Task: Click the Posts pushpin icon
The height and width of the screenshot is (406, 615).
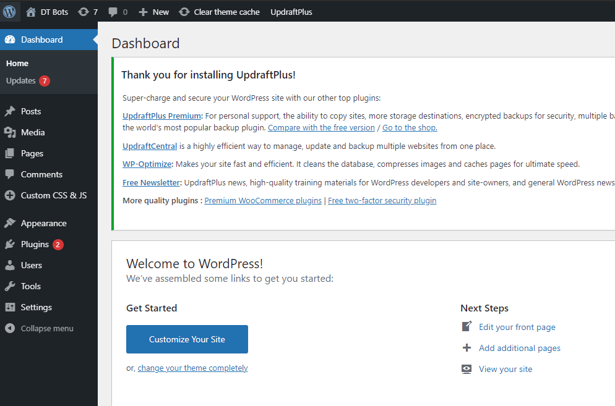Action: [x=10, y=111]
